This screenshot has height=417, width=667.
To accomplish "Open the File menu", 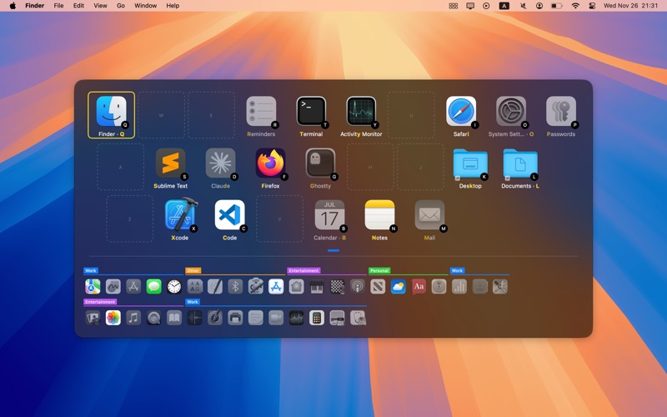I will point(58,6).
